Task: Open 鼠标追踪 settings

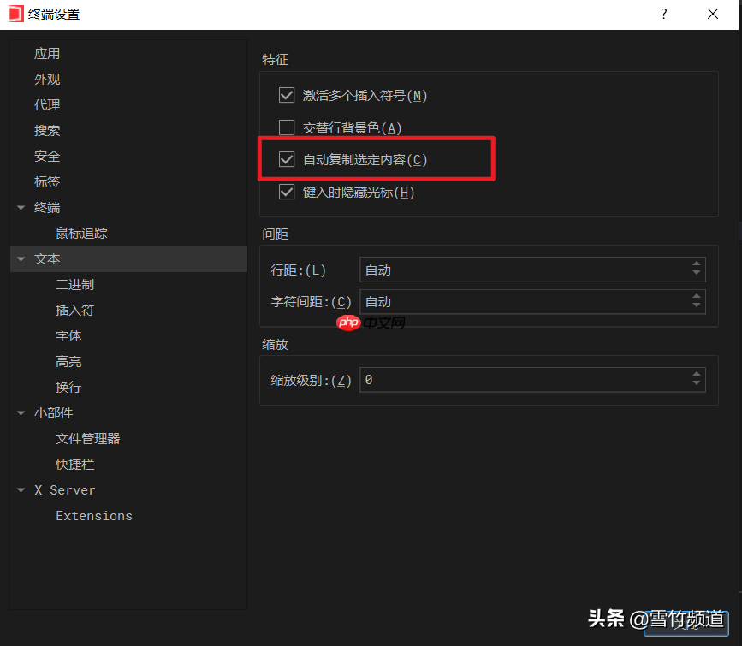Action: 81,233
